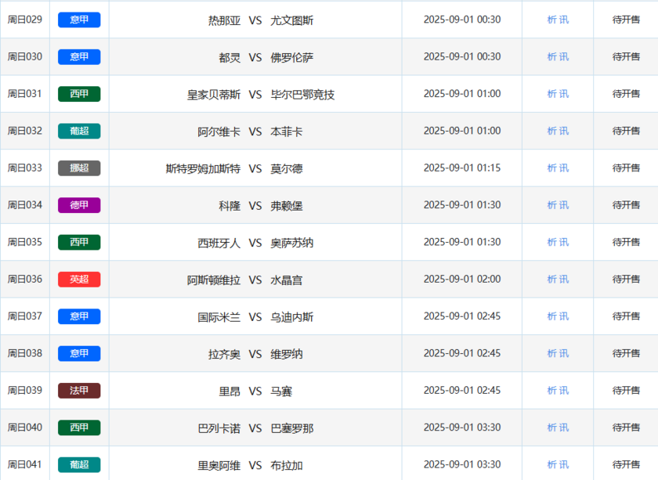Click the gray 挪超 league badge
Viewport: 658px width, 480px height.
(x=79, y=168)
